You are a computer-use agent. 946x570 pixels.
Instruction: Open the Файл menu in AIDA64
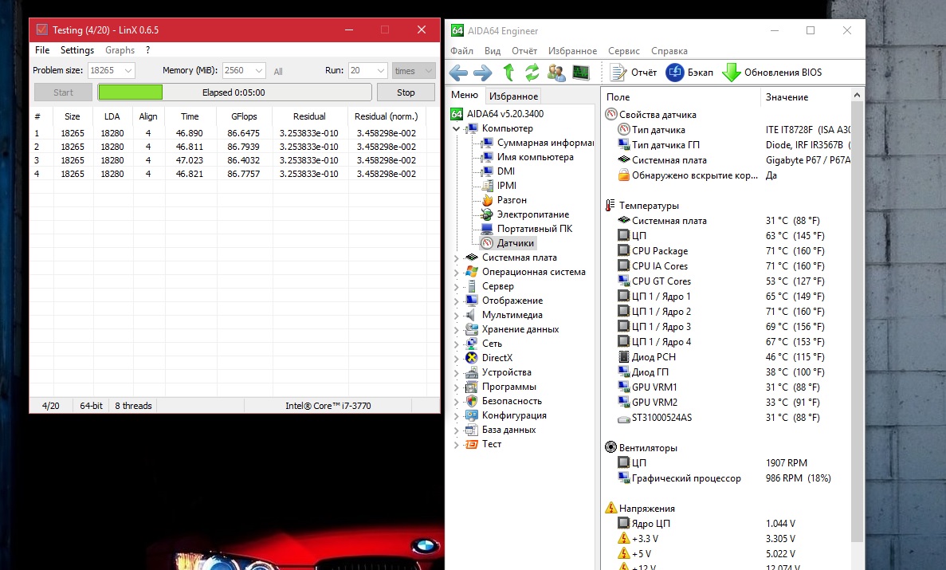coord(461,51)
